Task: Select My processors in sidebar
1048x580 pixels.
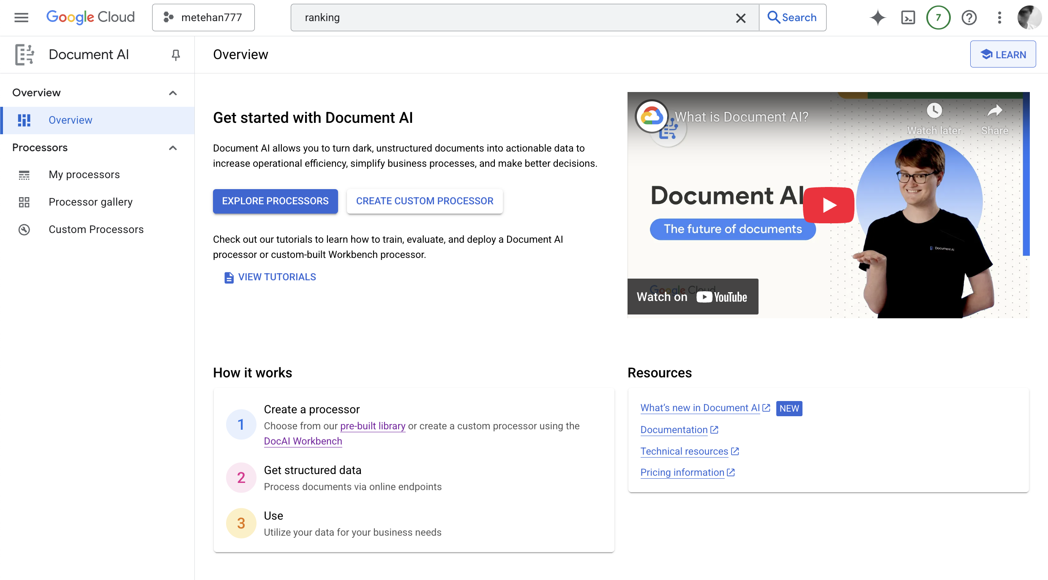Action: tap(84, 175)
